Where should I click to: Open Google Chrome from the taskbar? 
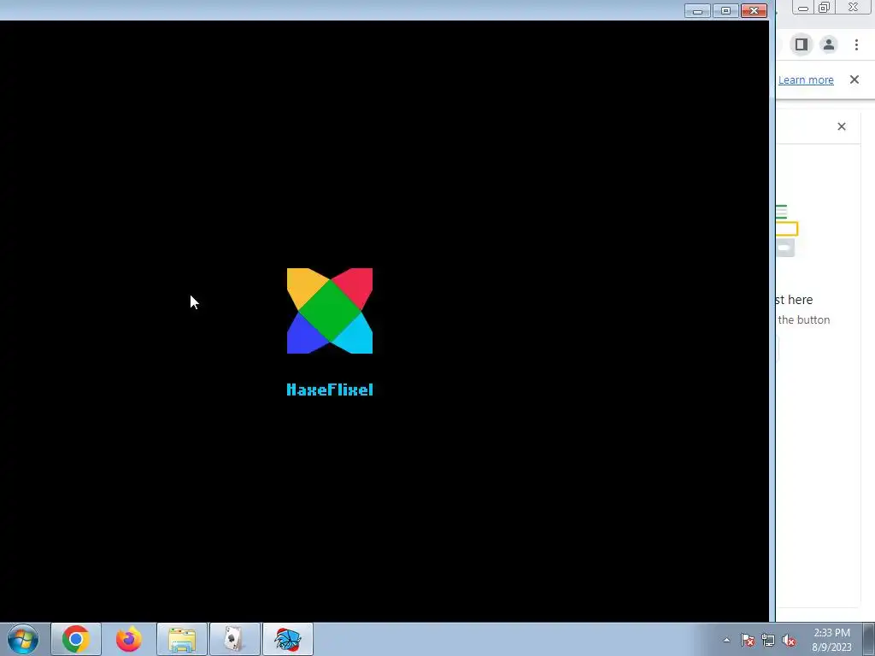tap(76, 639)
